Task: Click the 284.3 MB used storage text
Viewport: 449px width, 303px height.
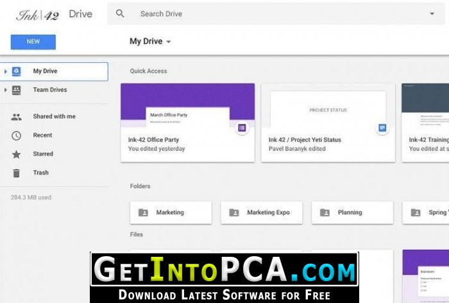Action: [31, 197]
